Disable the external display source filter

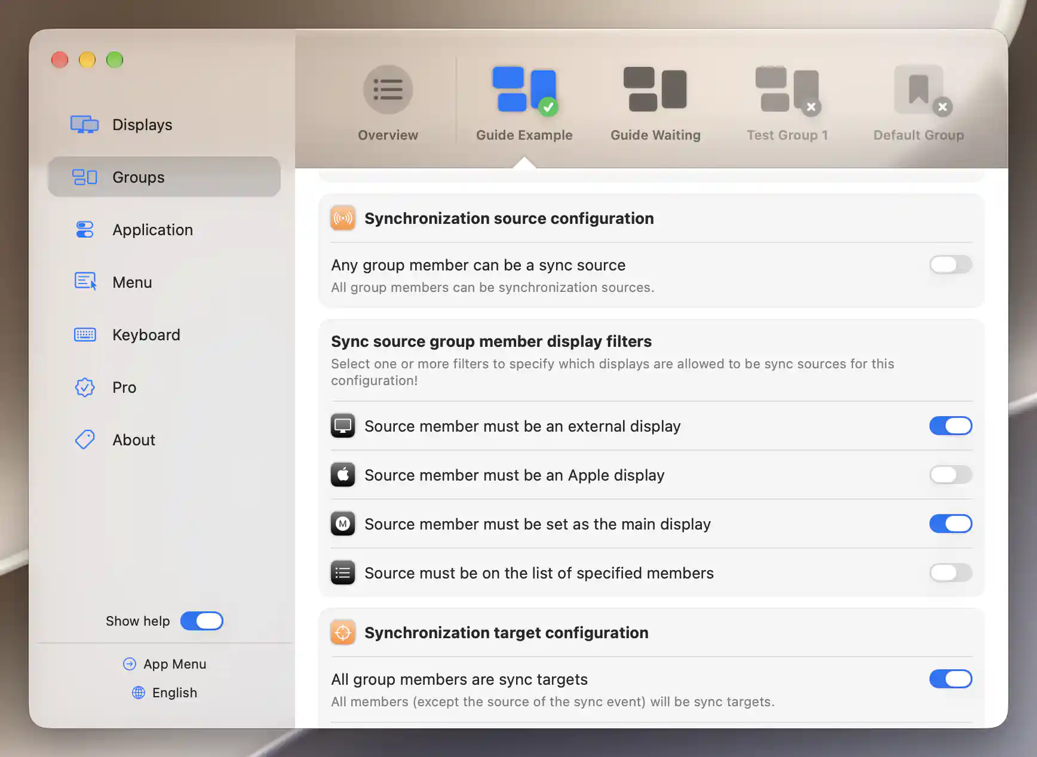click(x=950, y=426)
